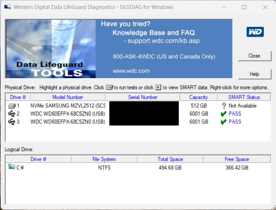This screenshot has width=276, height=210.
Task: Click www.wdc.com in the banner
Action: pos(131,71)
